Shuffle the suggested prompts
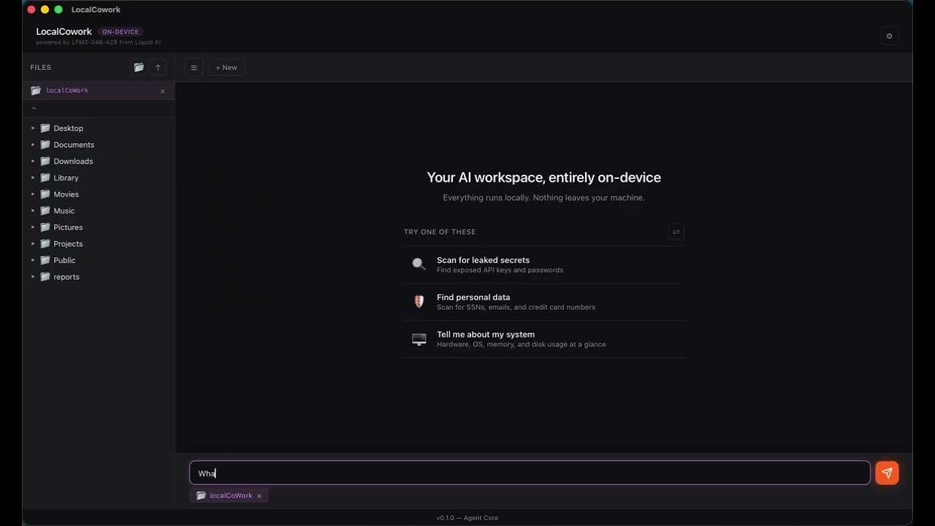 [x=676, y=232]
